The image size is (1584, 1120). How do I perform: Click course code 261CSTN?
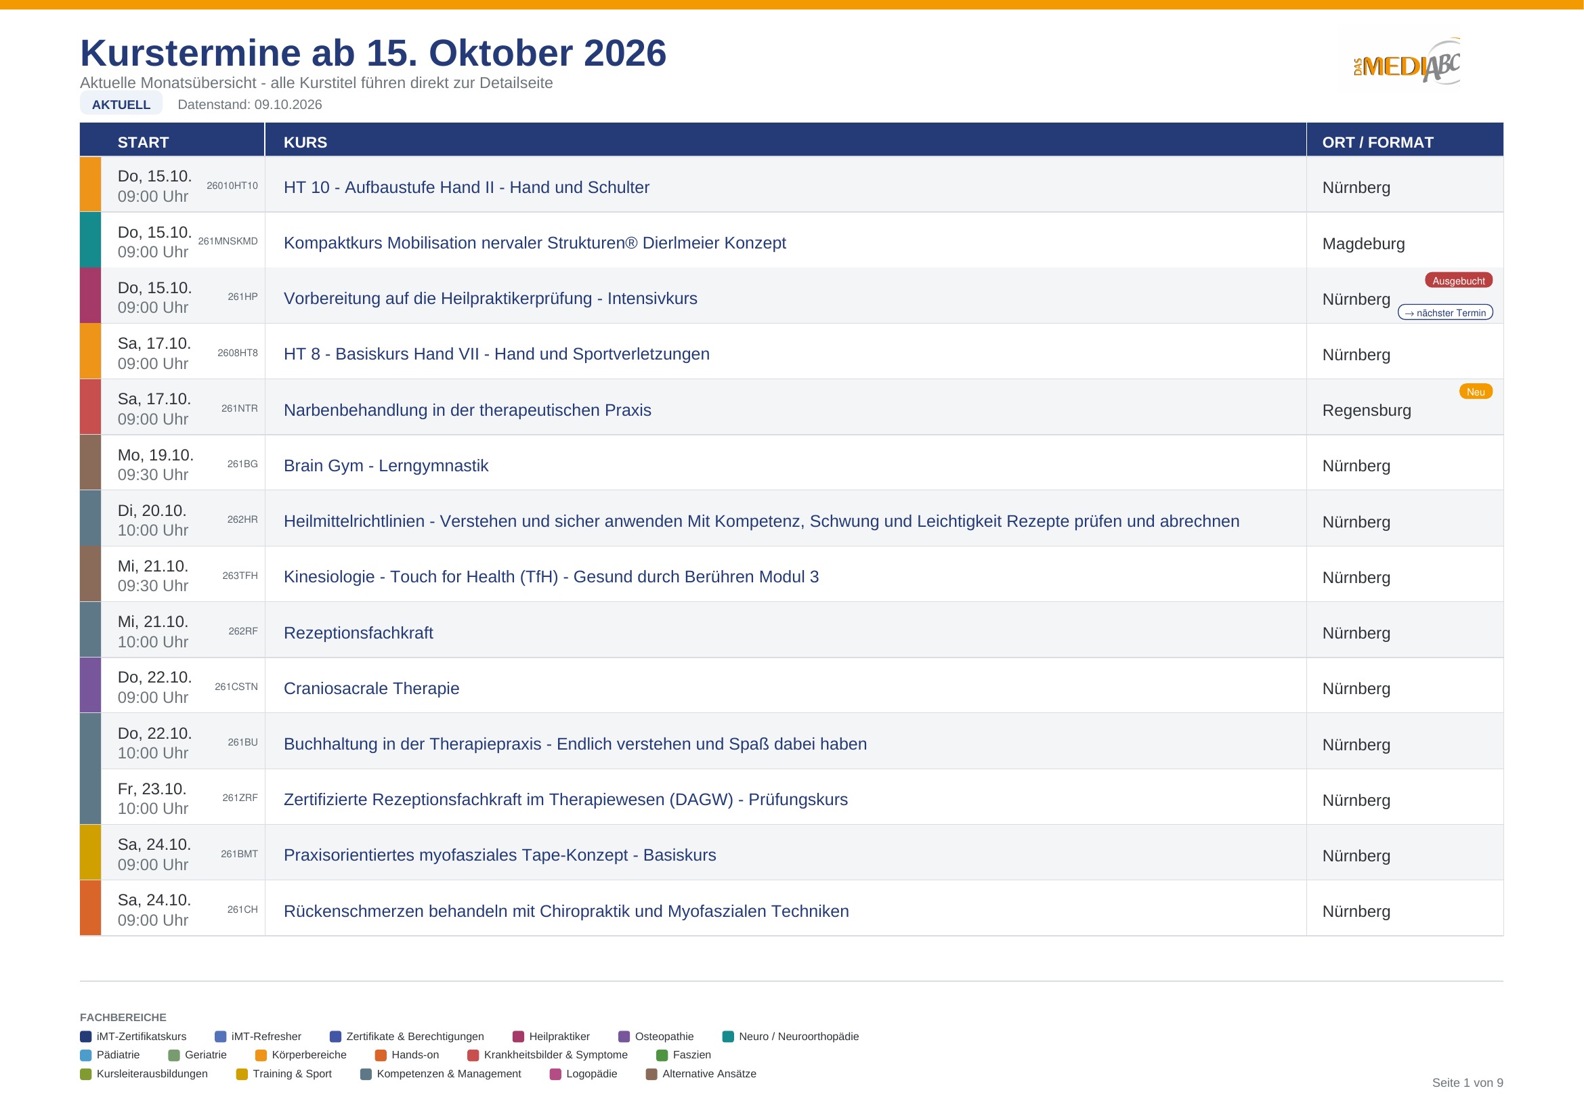click(236, 686)
